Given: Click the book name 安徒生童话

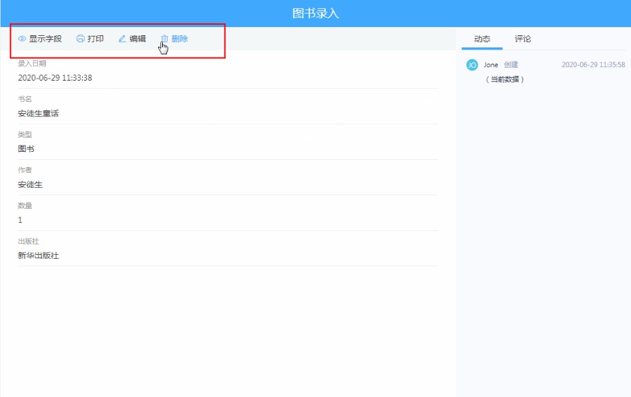Looking at the screenshot, I should (39, 113).
